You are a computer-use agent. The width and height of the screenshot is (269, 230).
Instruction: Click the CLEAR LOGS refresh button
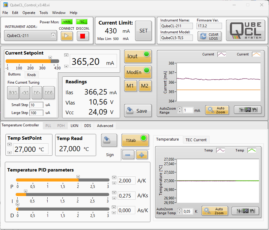point(209,36)
